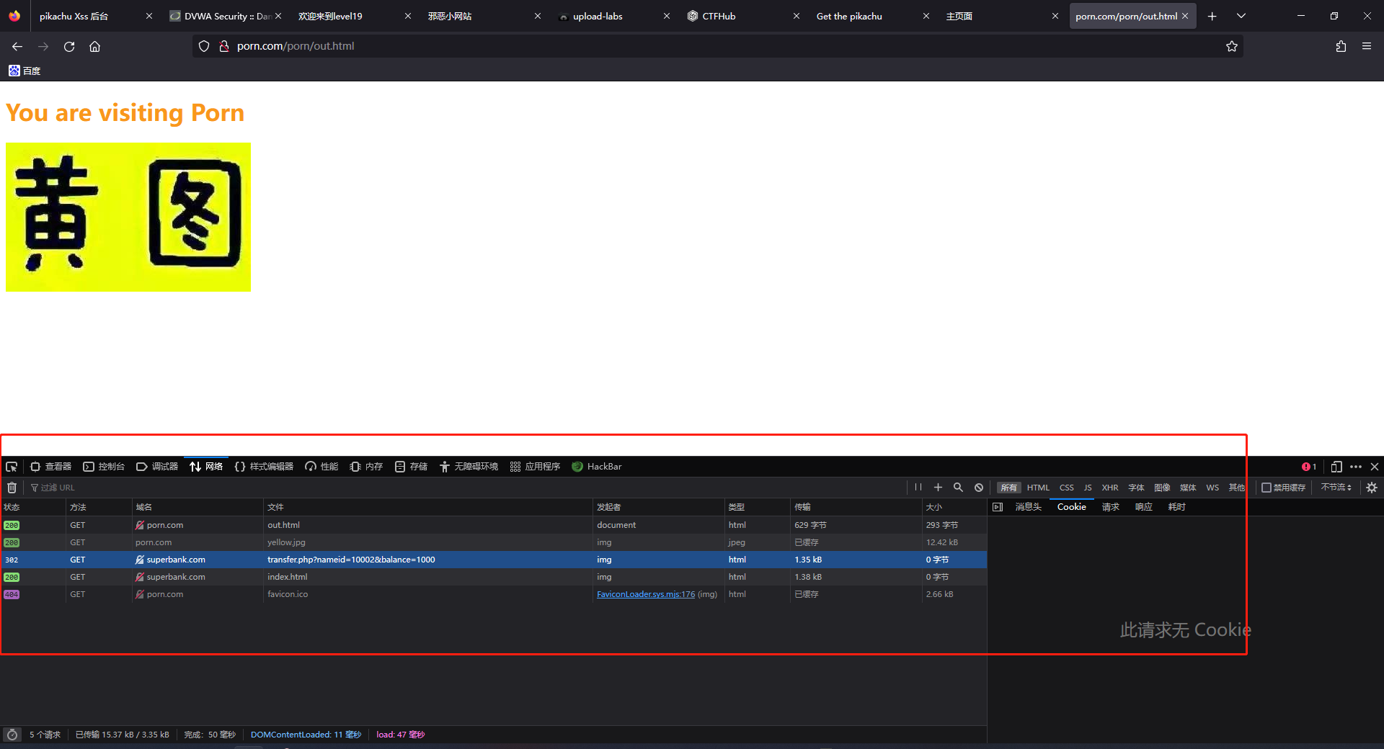Select the out.html request row
This screenshot has height=749, width=1384.
point(494,525)
